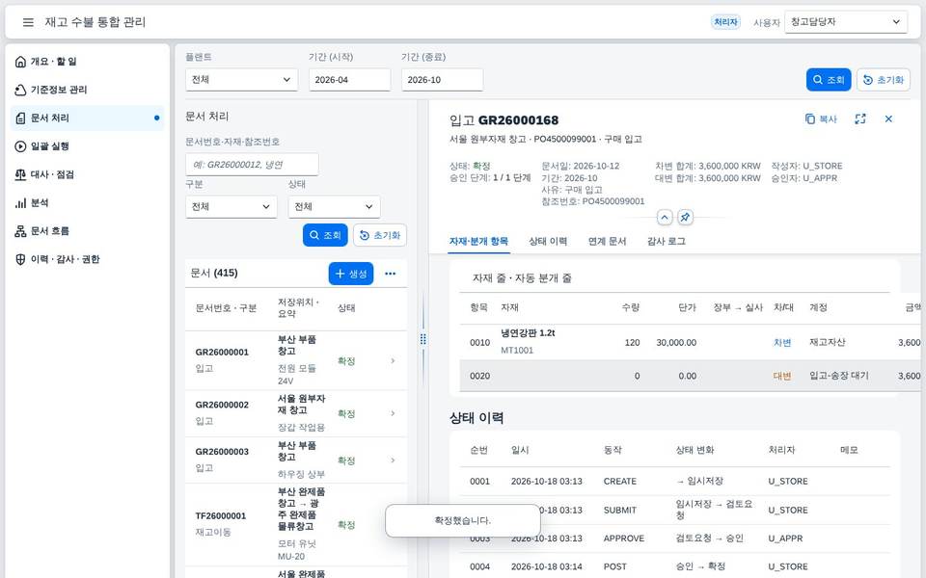Click the 차변 debit indicator

point(782,343)
